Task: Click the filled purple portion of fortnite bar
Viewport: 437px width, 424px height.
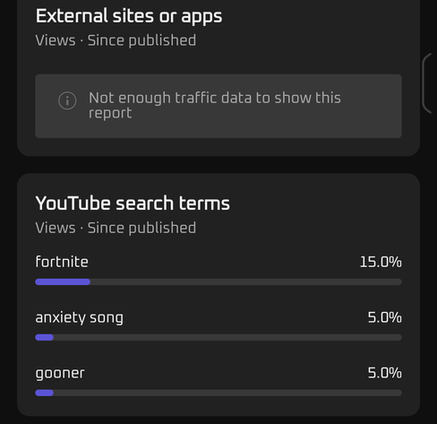Action: click(63, 281)
